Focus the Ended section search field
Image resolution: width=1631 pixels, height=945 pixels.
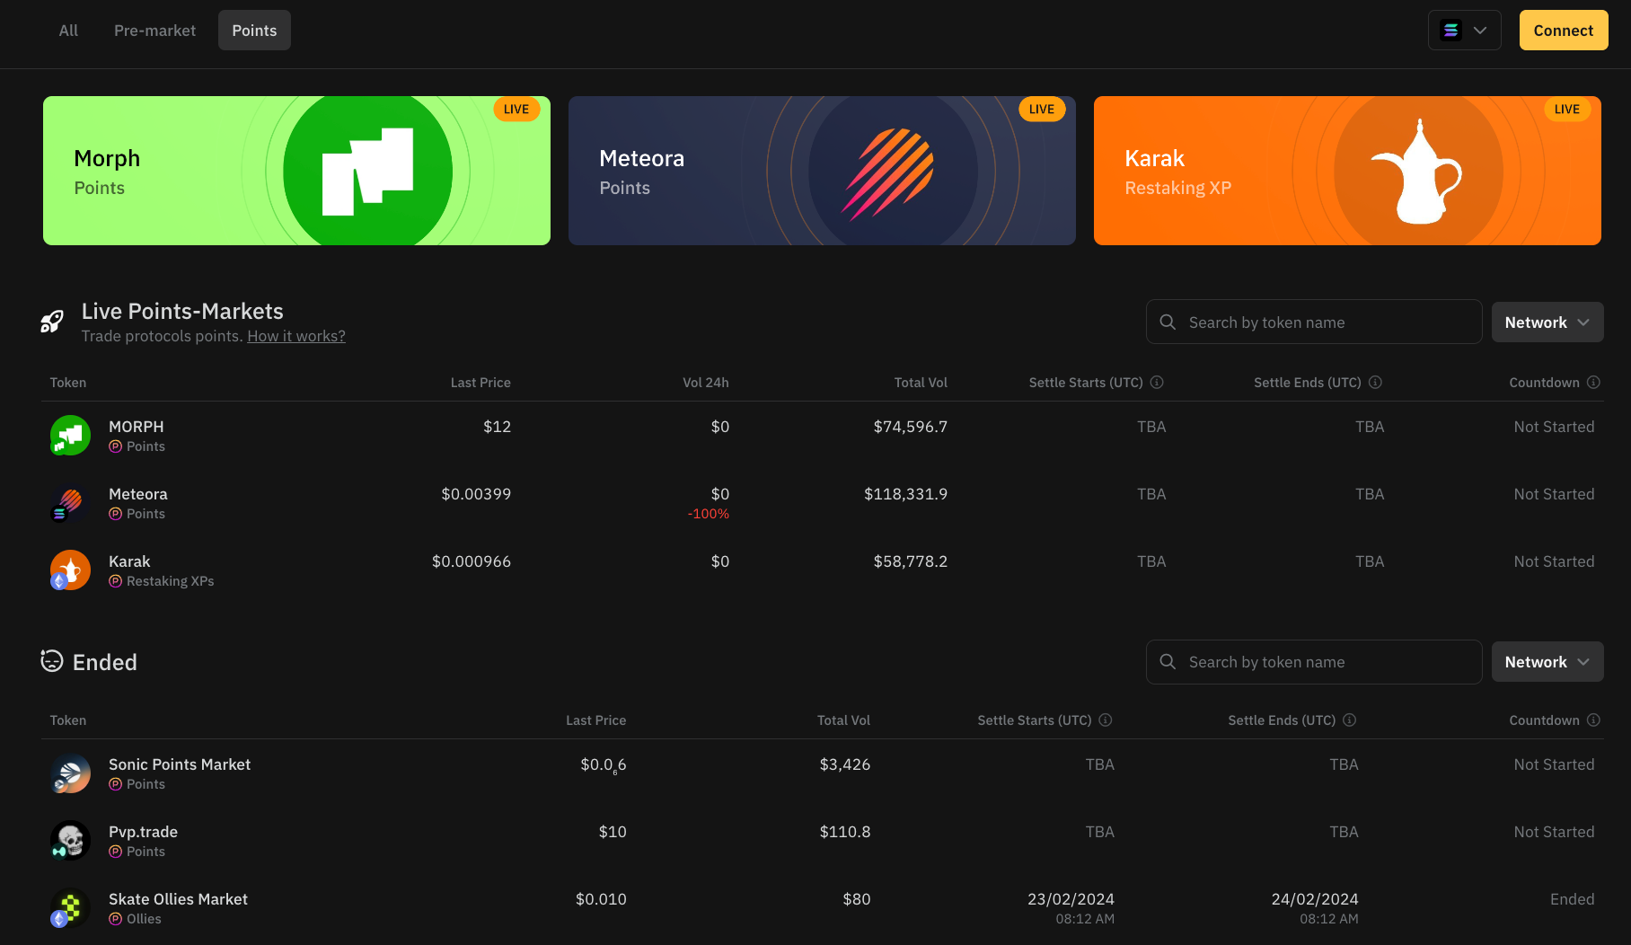1314,662
